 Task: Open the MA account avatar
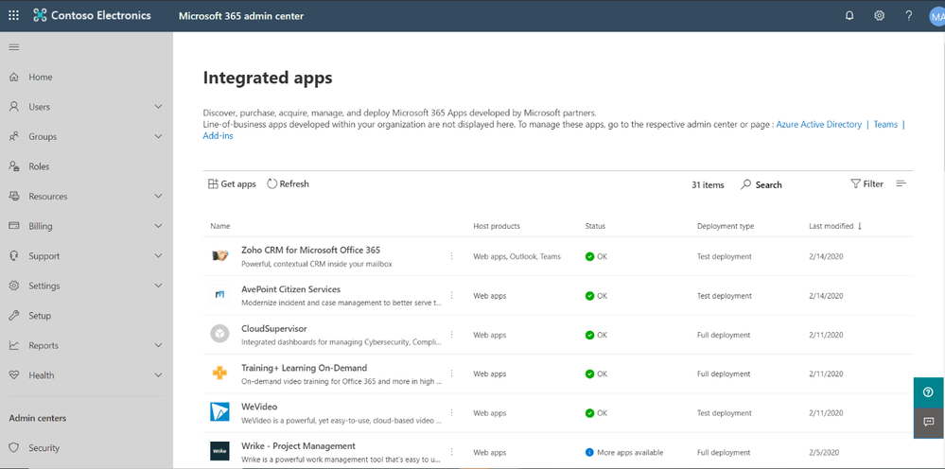point(937,16)
